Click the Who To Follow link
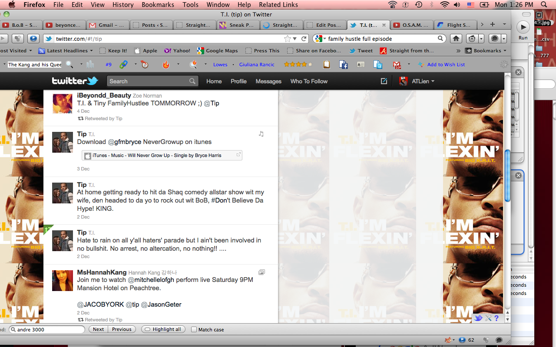The height and width of the screenshot is (347, 556). tap(309, 81)
